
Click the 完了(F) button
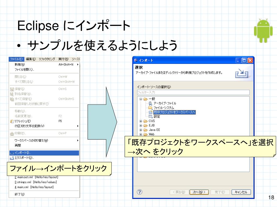(x=220, y=192)
